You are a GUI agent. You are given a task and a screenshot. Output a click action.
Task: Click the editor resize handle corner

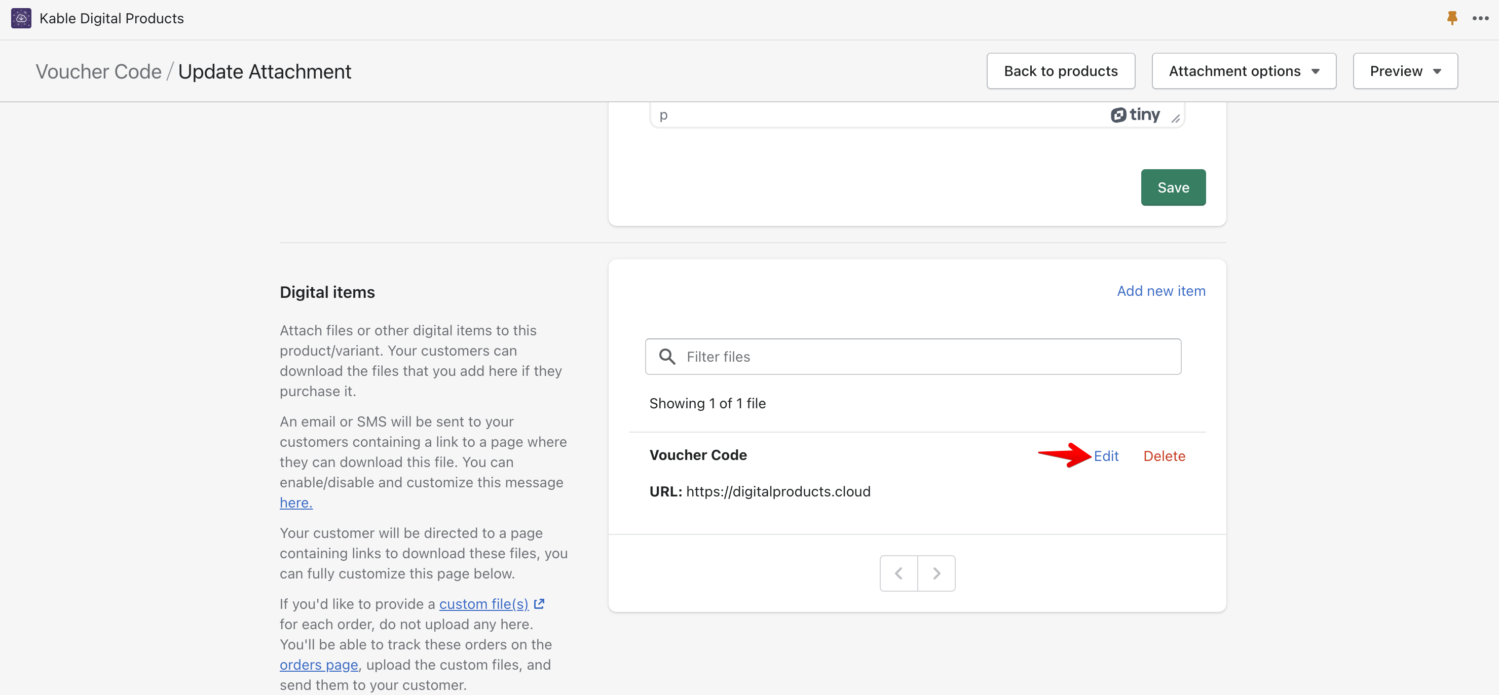1177,118
